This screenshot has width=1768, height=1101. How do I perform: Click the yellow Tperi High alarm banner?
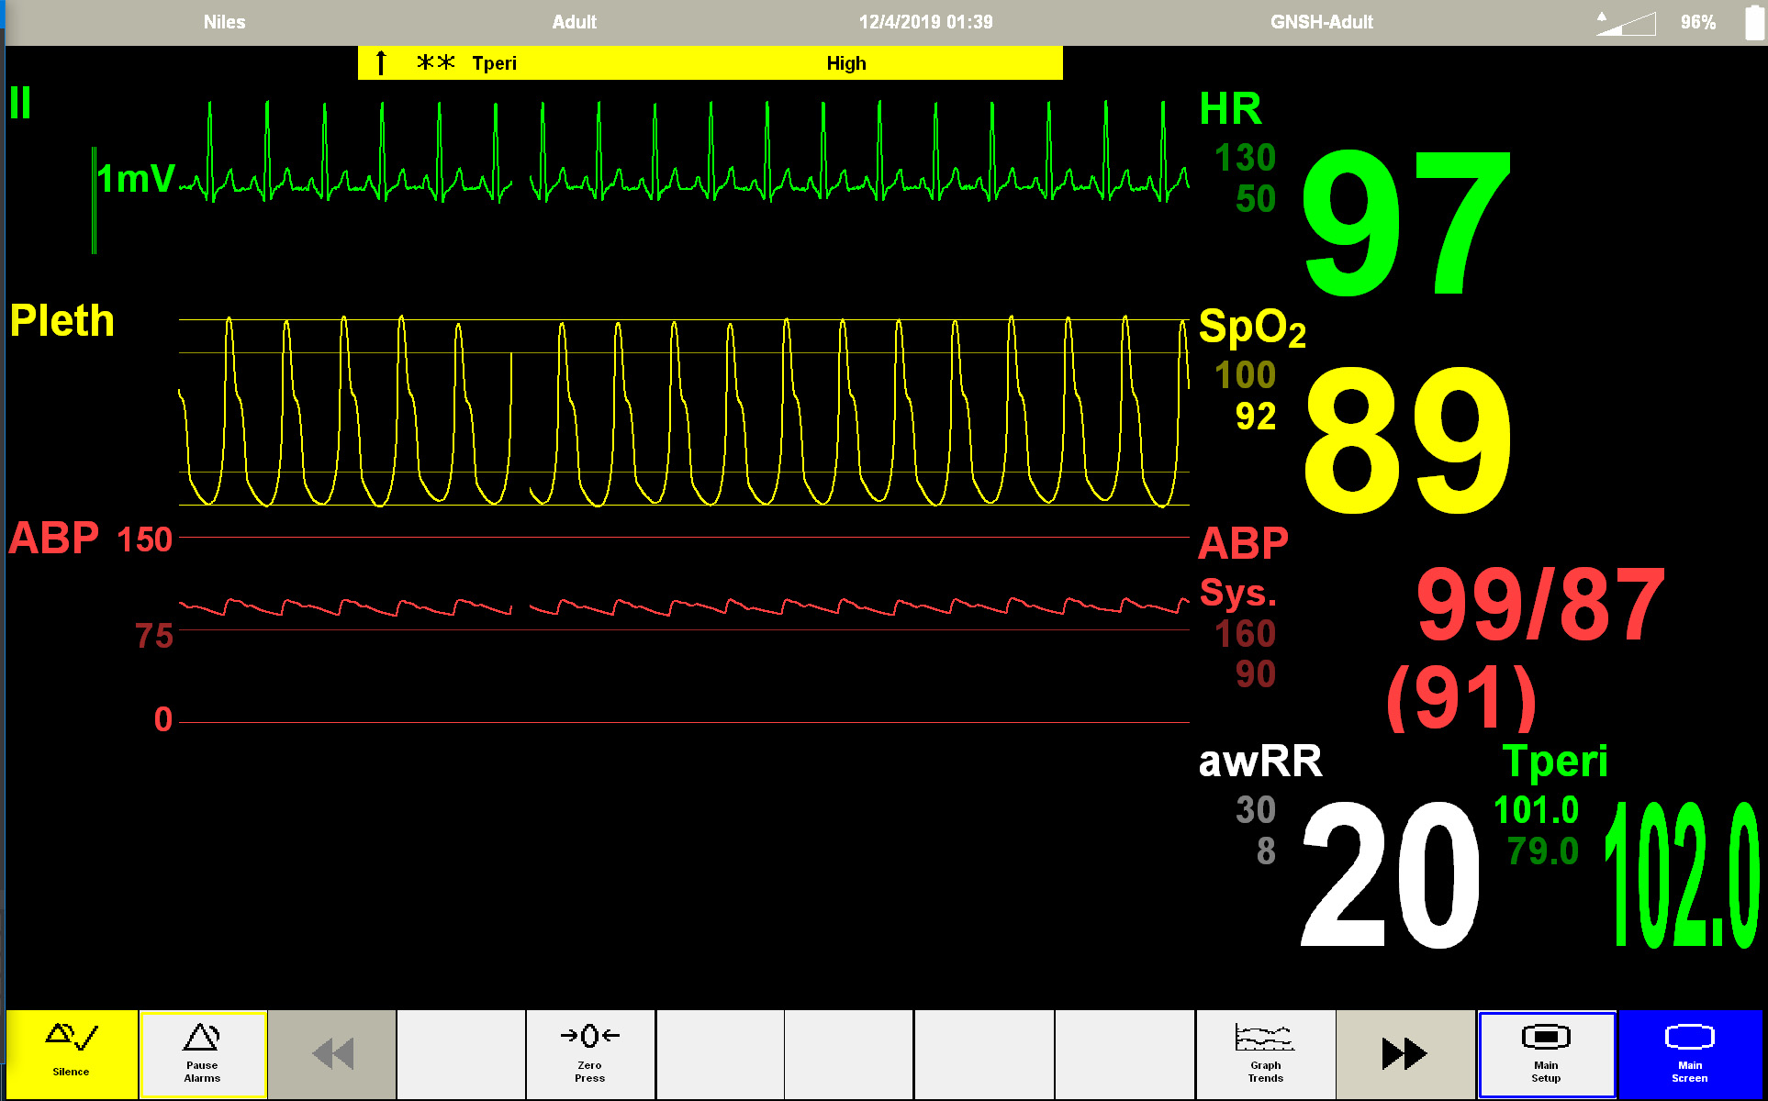click(710, 63)
